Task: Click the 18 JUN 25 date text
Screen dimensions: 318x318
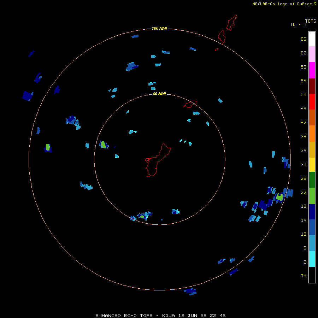Action: 193,316
